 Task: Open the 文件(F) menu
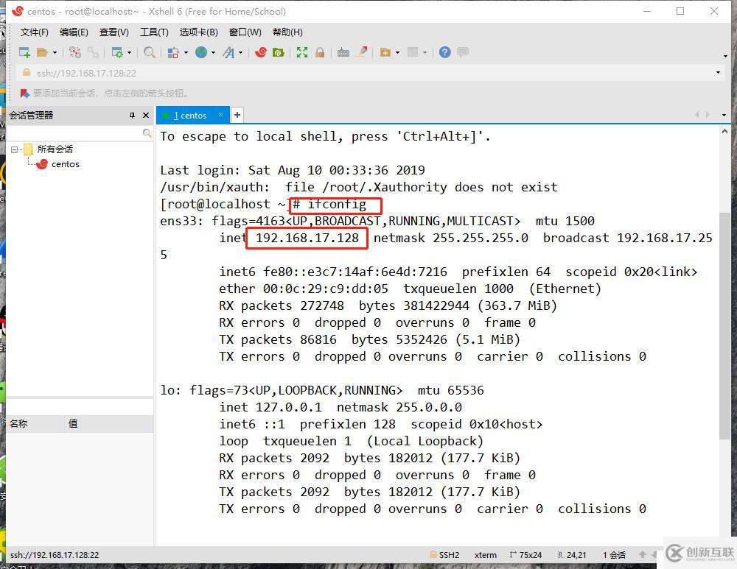click(x=35, y=32)
